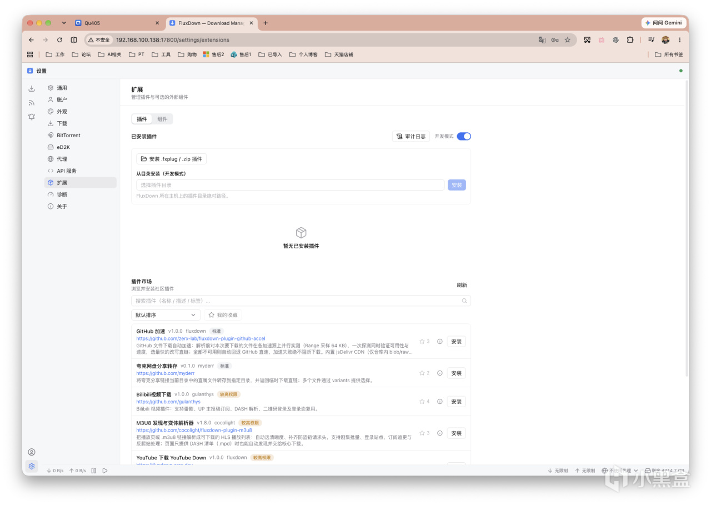This screenshot has height=505, width=711.
Task: Toggle 开发模式 switch off
Action: (x=464, y=136)
